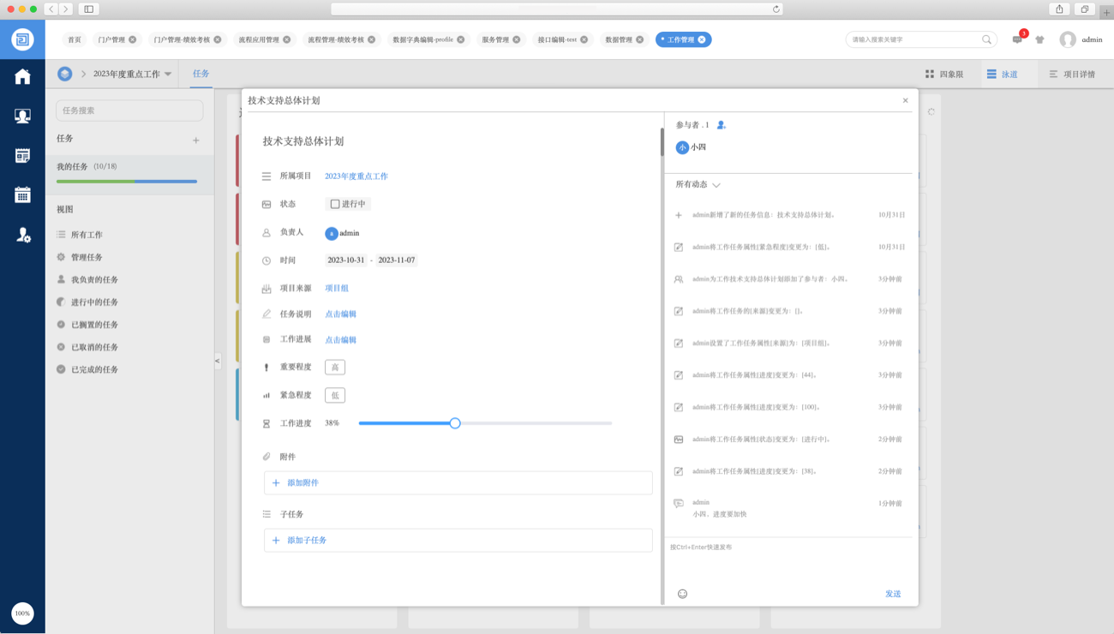The height and width of the screenshot is (634, 1114).
Task: Open user settings icon in left sidebar
Action: coord(23,235)
